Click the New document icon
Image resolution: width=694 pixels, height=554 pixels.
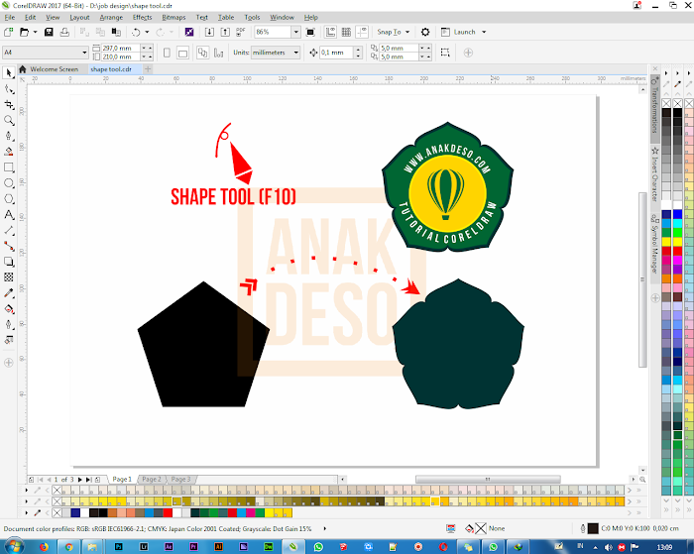coord(8,32)
